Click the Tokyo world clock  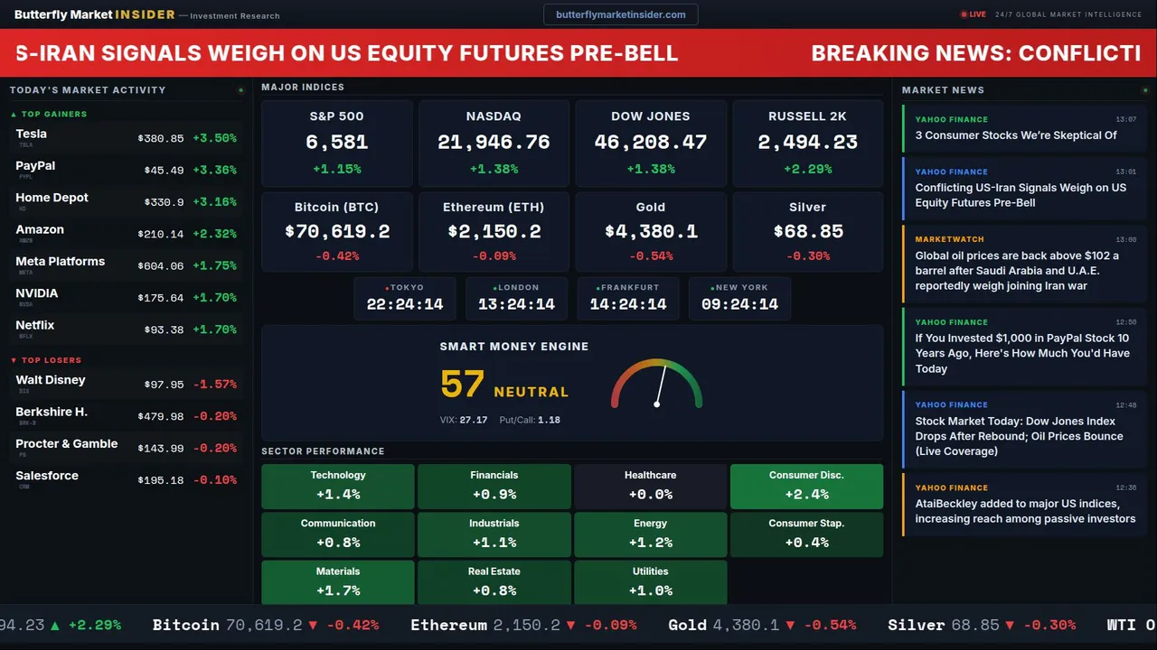click(405, 298)
